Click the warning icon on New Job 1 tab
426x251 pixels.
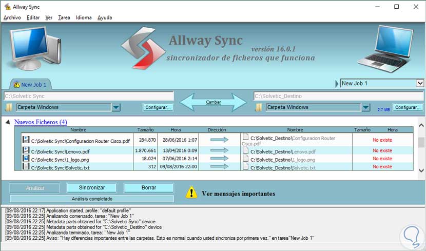[x=17, y=85]
